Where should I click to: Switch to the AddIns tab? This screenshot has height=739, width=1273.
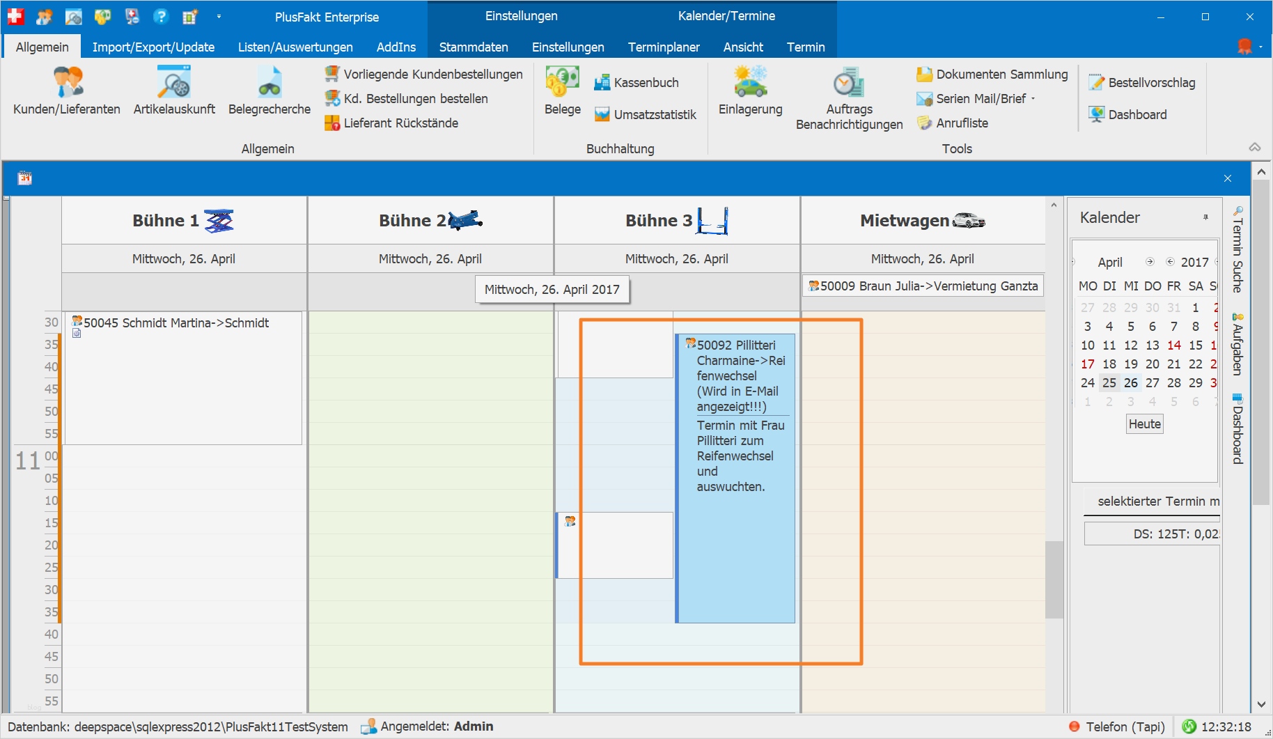click(x=396, y=47)
